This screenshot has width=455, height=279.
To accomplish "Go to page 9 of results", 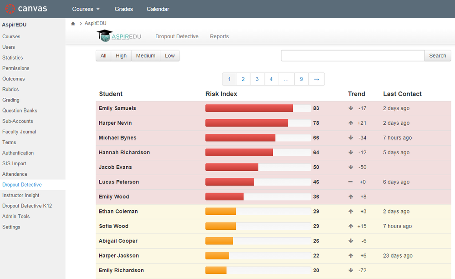I will (301, 79).
